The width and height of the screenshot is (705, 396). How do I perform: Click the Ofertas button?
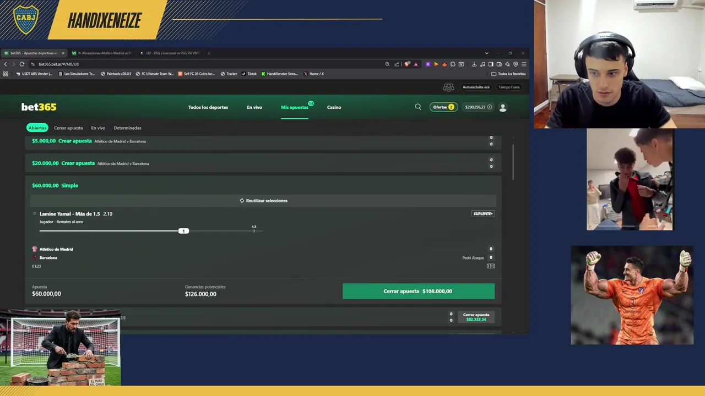click(443, 107)
